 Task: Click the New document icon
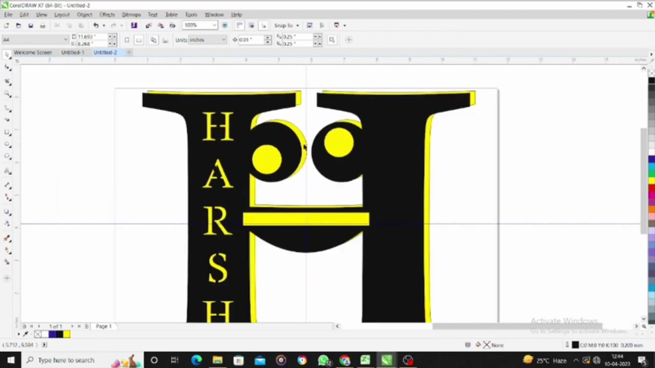coord(6,26)
